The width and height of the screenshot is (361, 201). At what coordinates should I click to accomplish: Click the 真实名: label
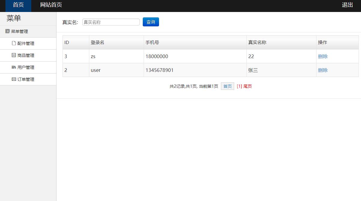[70, 22]
